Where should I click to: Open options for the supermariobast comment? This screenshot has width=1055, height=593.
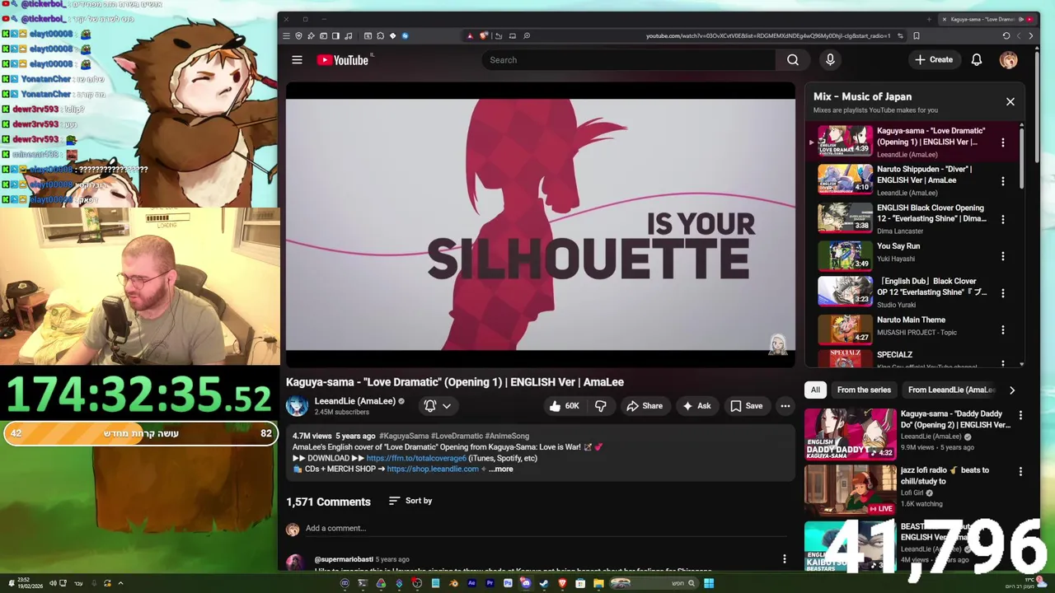[x=784, y=559]
